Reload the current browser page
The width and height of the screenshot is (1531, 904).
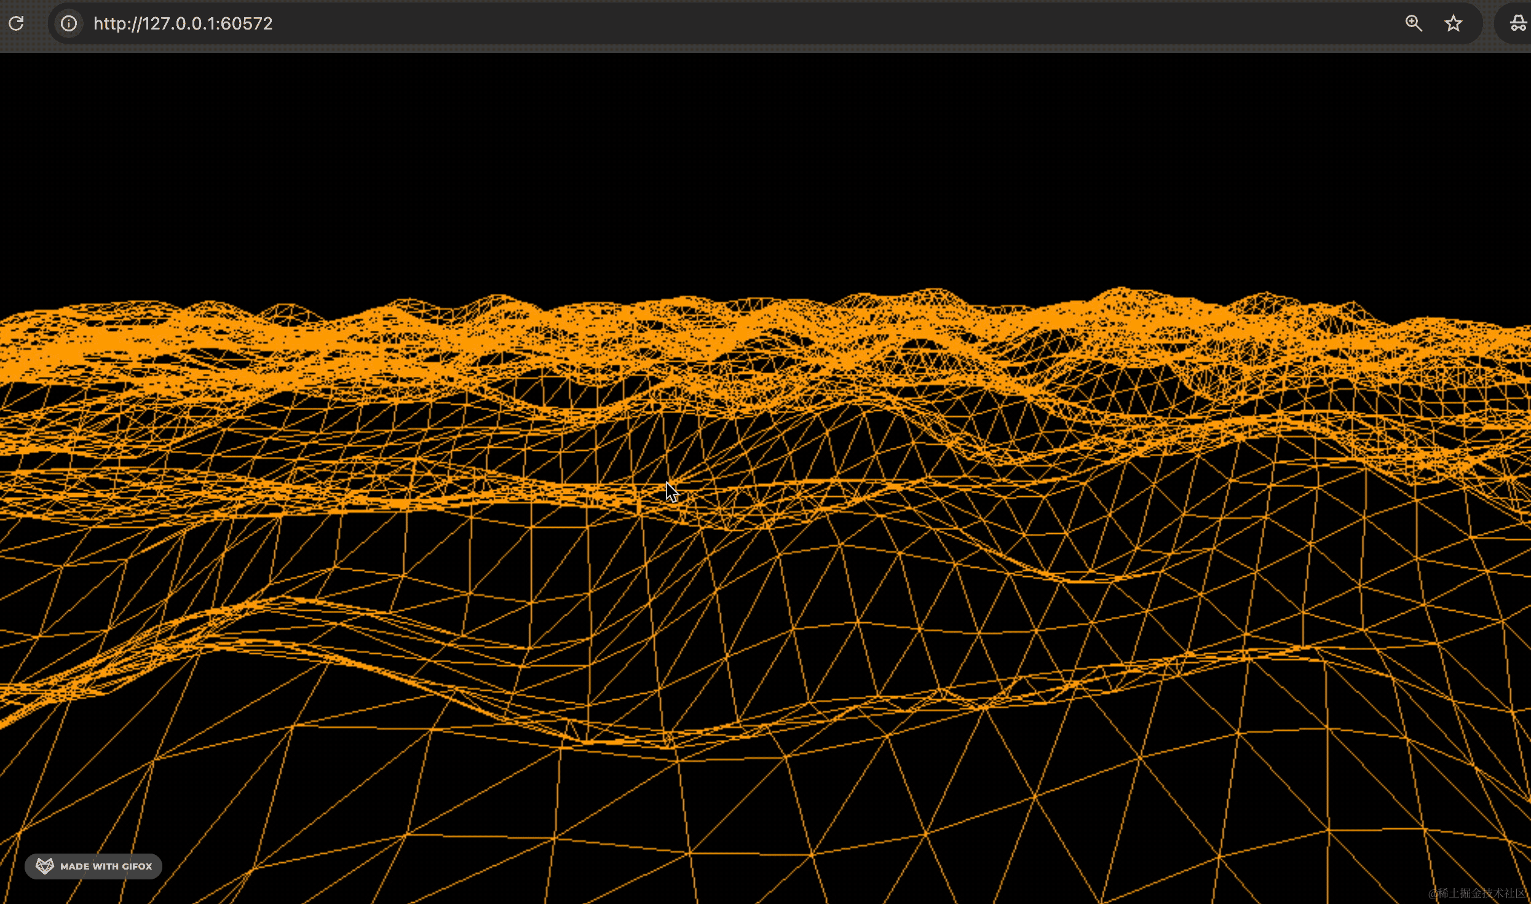pos(17,23)
